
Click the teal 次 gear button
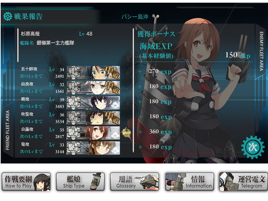pos(253,147)
